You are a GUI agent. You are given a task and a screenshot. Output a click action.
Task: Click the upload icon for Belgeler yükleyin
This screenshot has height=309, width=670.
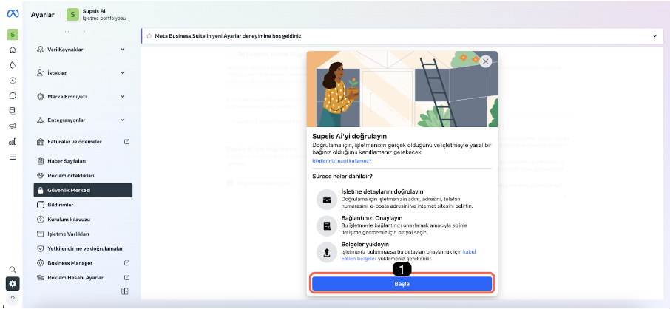point(326,253)
